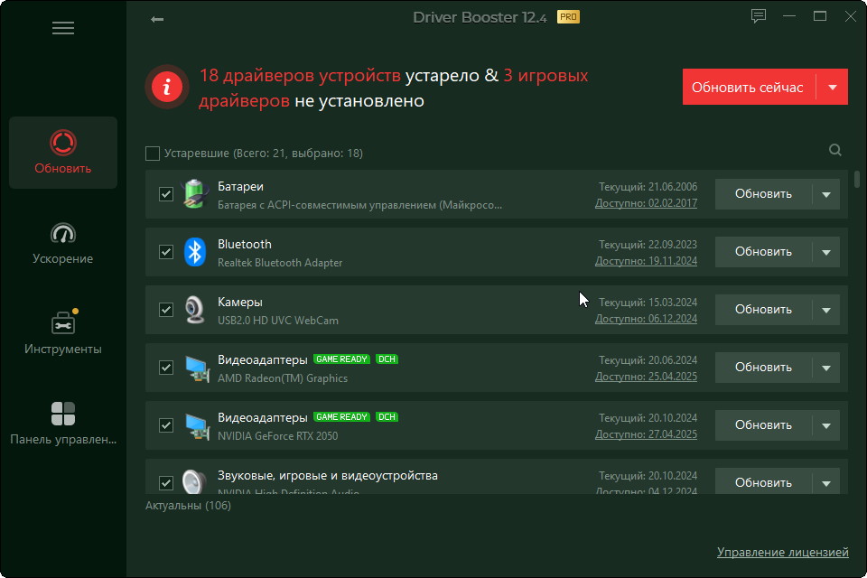Image resolution: width=867 pixels, height=578 pixels.
Task: Open the Инструменты sidebar tab
Action: click(x=63, y=331)
